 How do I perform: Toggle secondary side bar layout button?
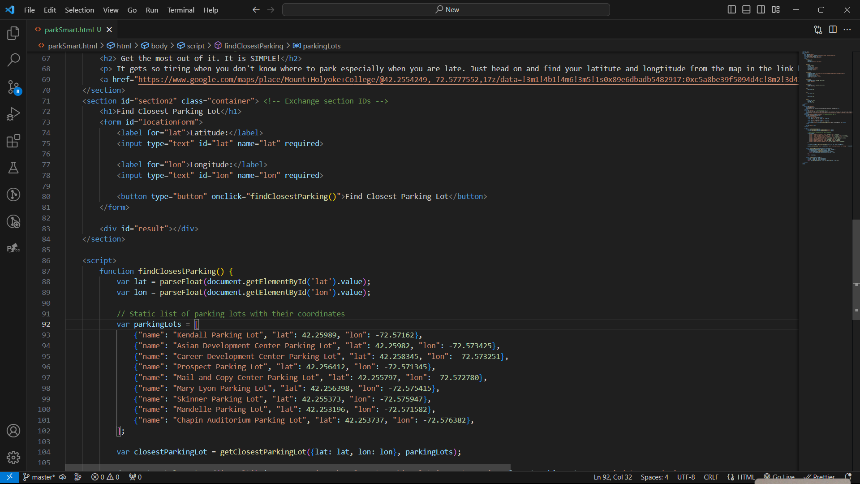tap(761, 9)
